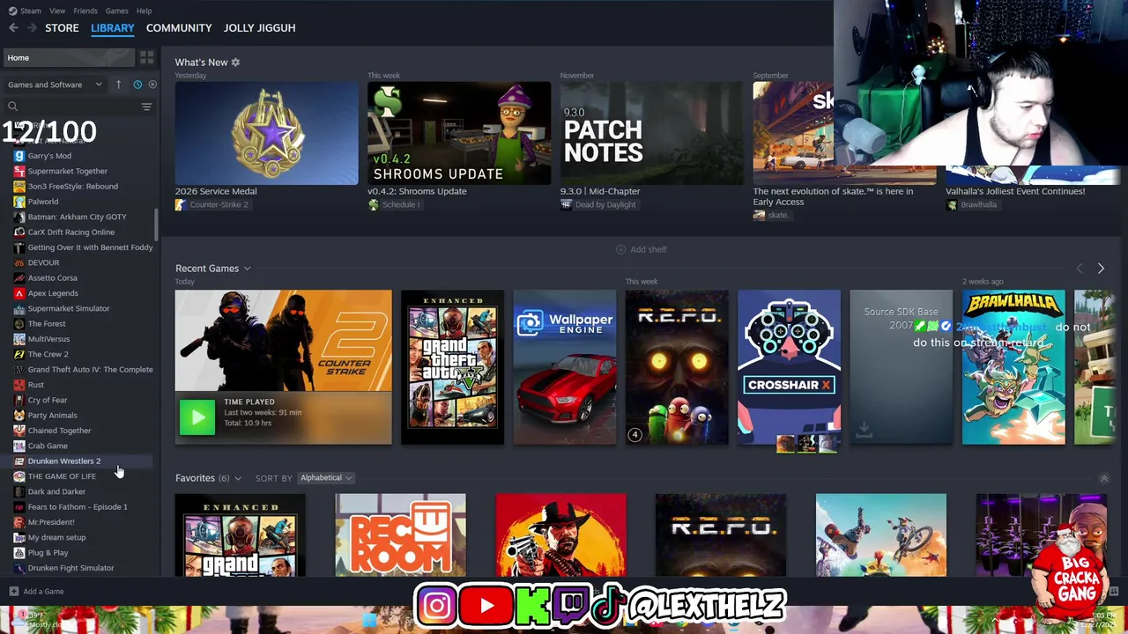Toggle the recent activity clock filter

[x=137, y=85]
